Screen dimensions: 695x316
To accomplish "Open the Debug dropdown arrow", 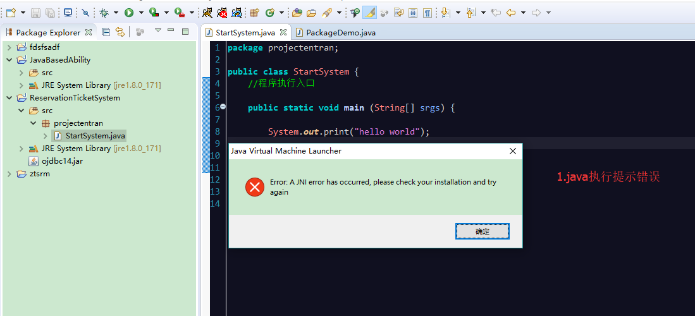I will [x=116, y=13].
